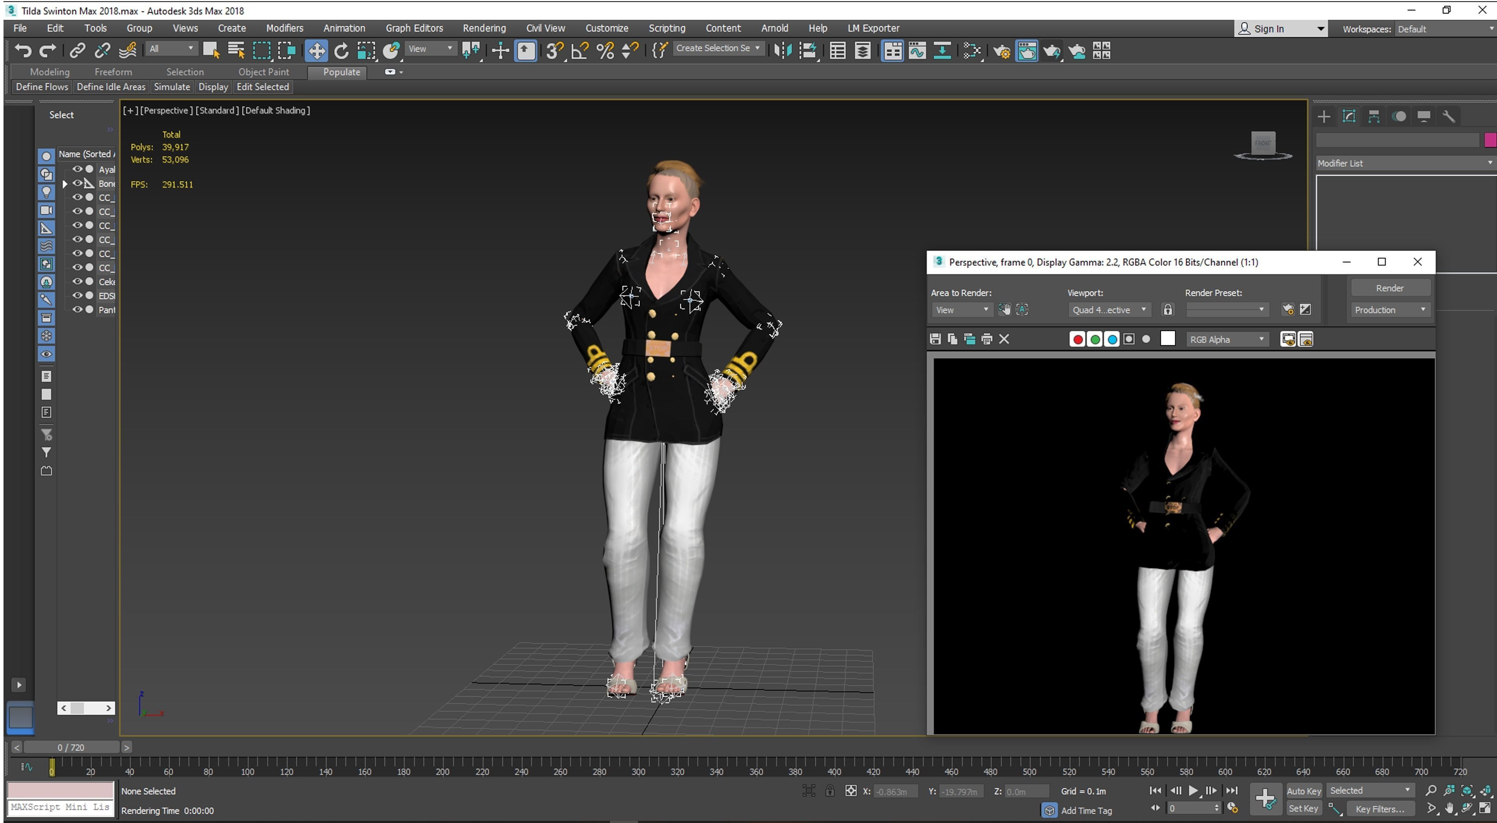Toggle Percent Snap icon
Image resolution: width=1497 pixels, height=823 pixels.
(x=605, y=51)
